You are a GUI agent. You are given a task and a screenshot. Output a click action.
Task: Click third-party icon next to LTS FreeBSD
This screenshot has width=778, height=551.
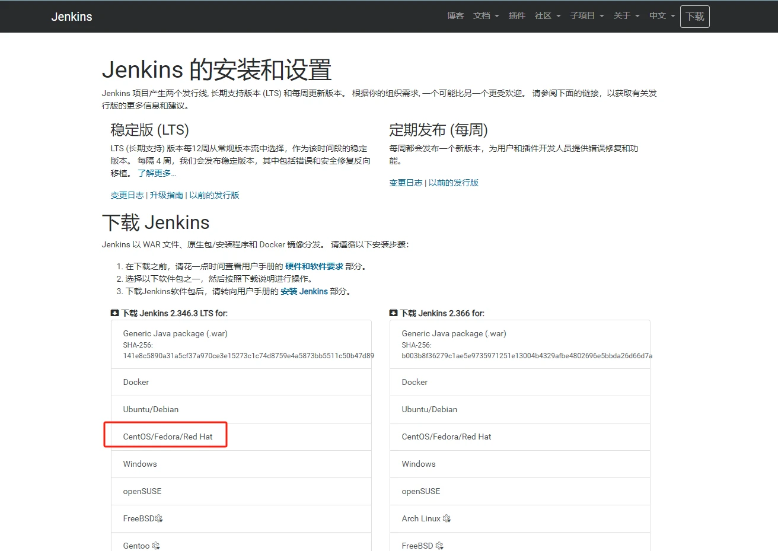point(159,519)
